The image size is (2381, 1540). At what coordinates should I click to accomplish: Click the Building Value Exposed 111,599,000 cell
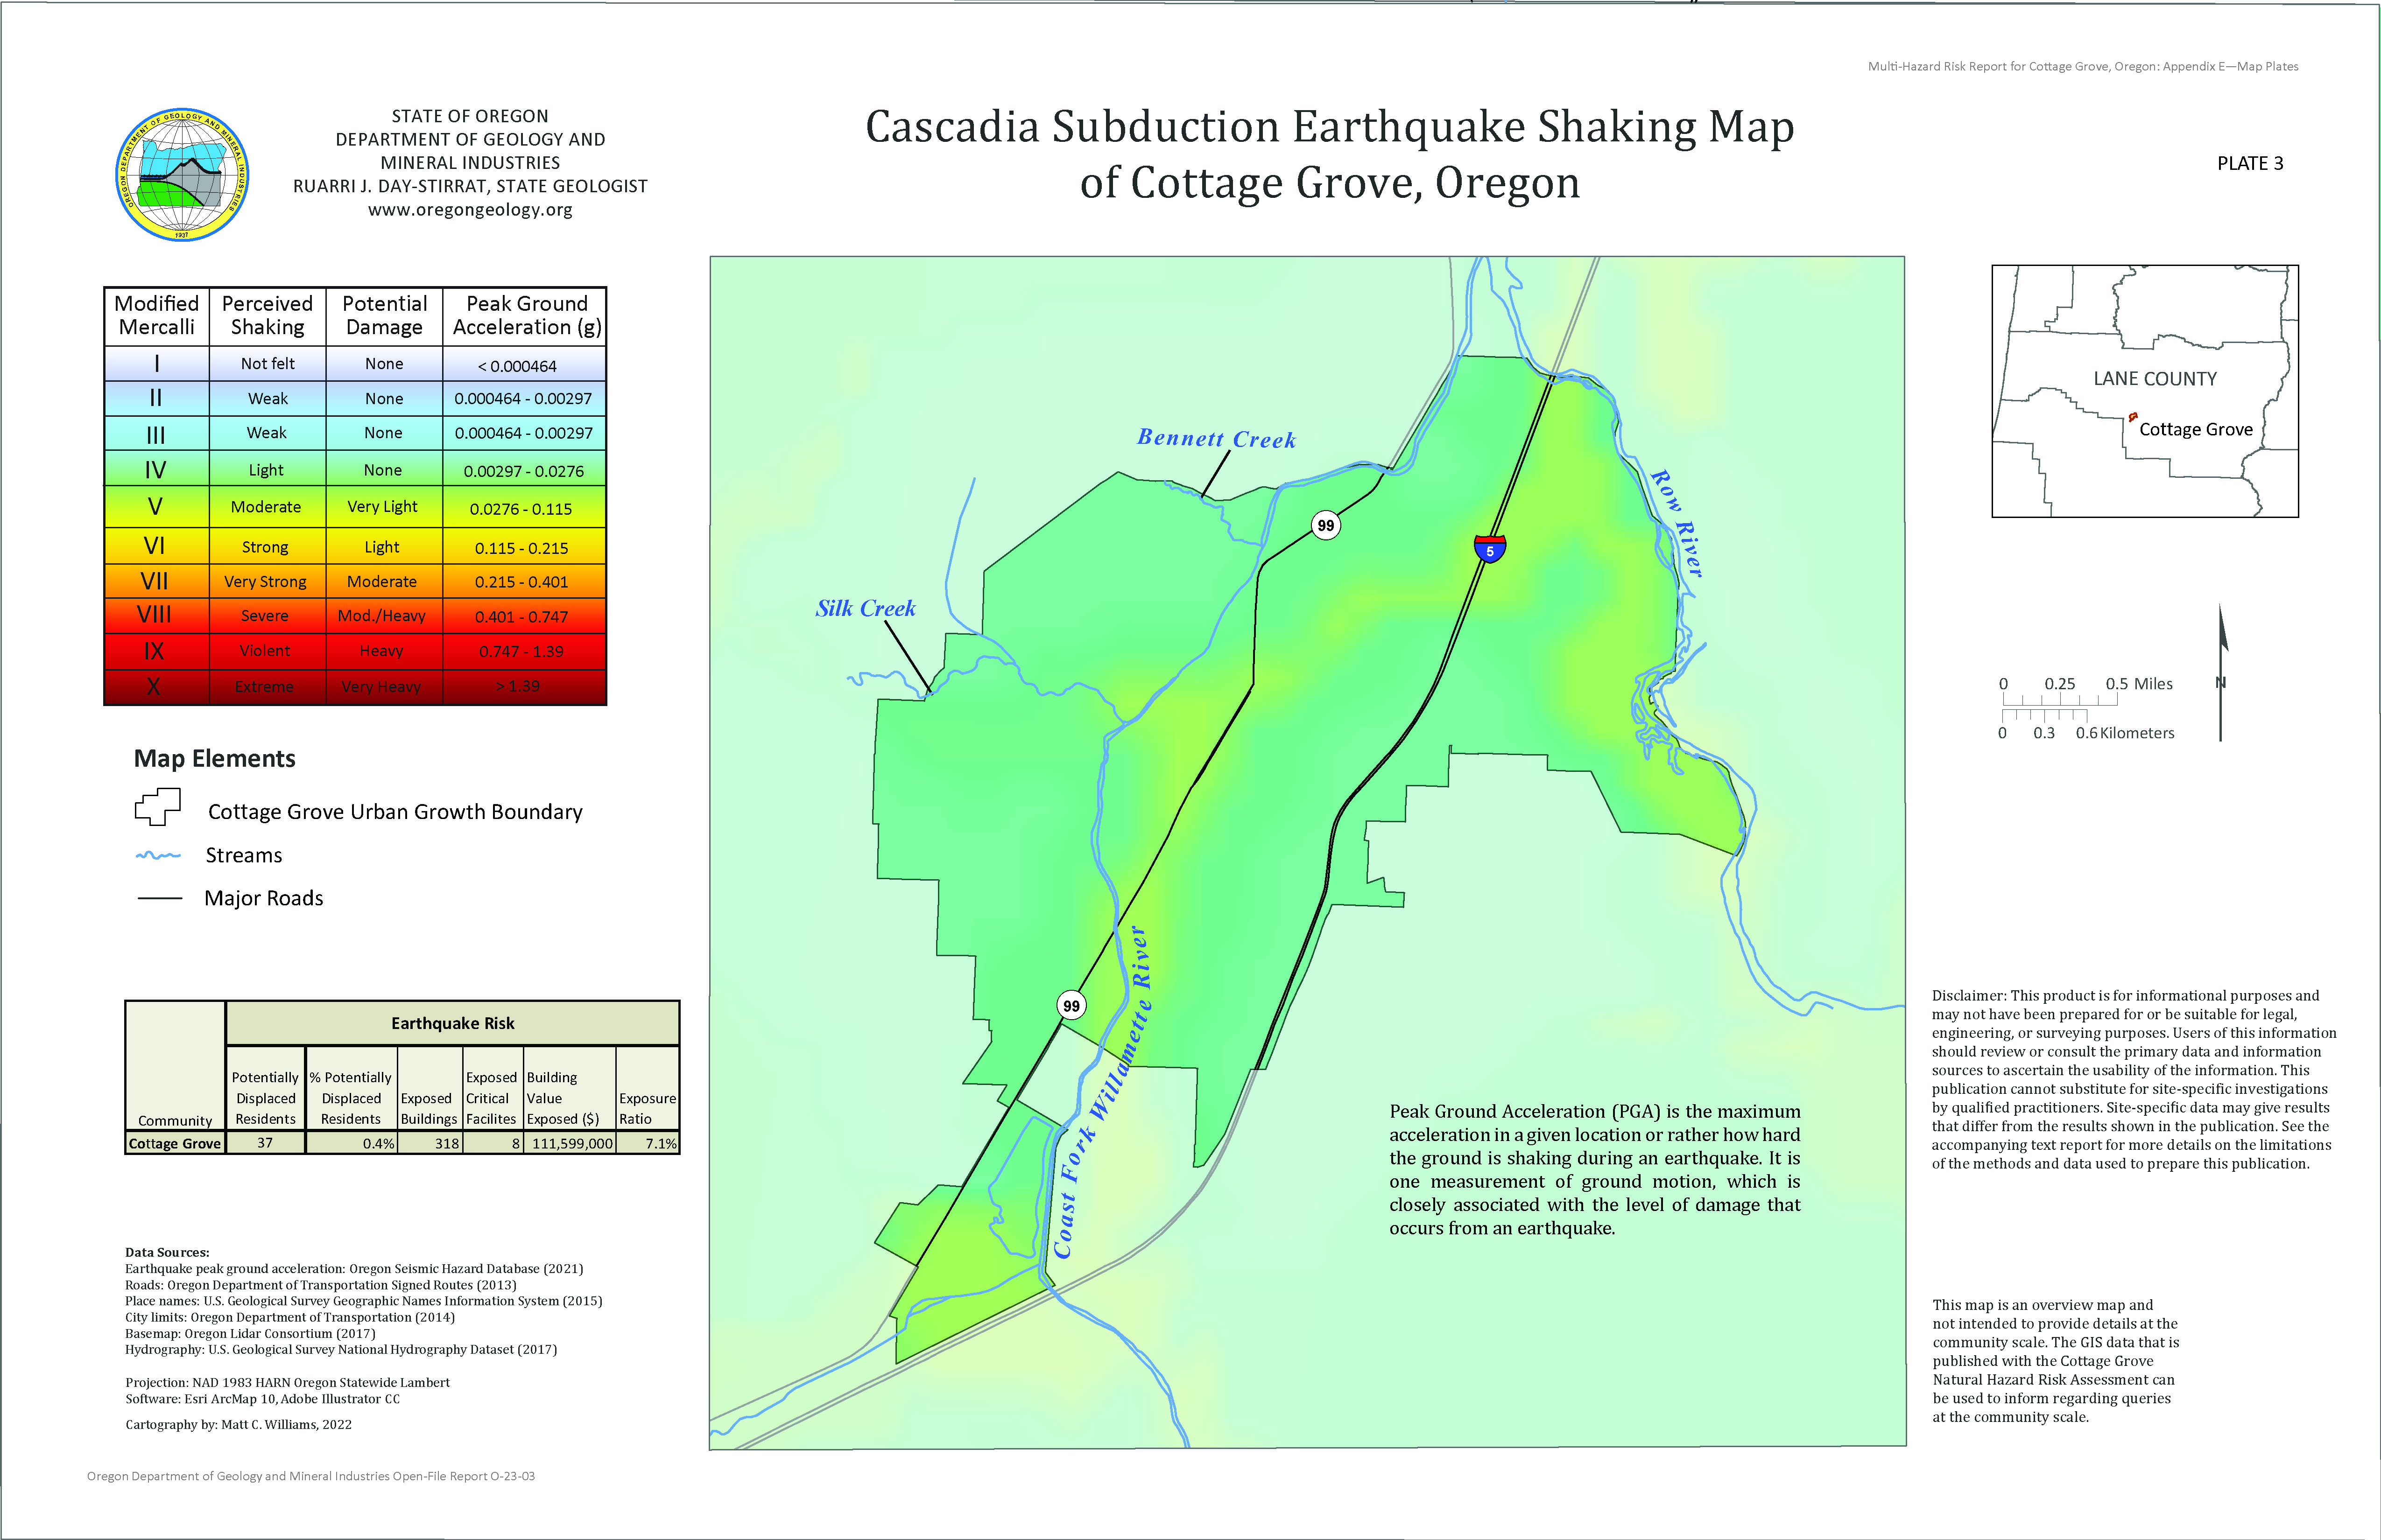570,1144
